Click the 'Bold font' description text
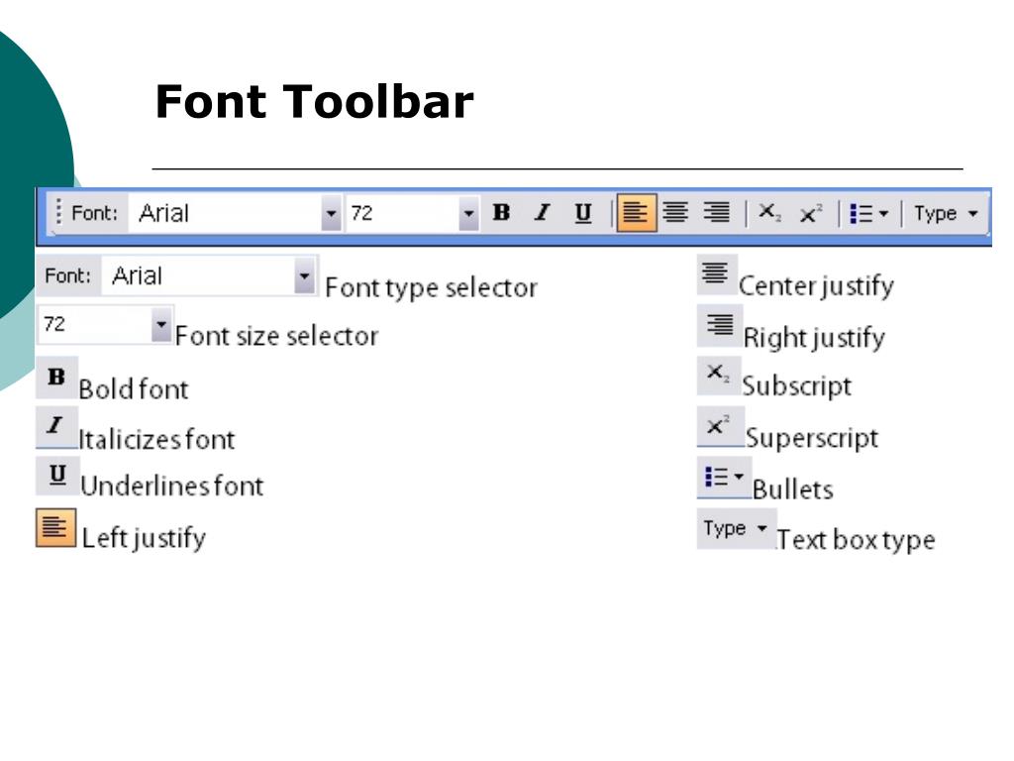 [134, 388]
